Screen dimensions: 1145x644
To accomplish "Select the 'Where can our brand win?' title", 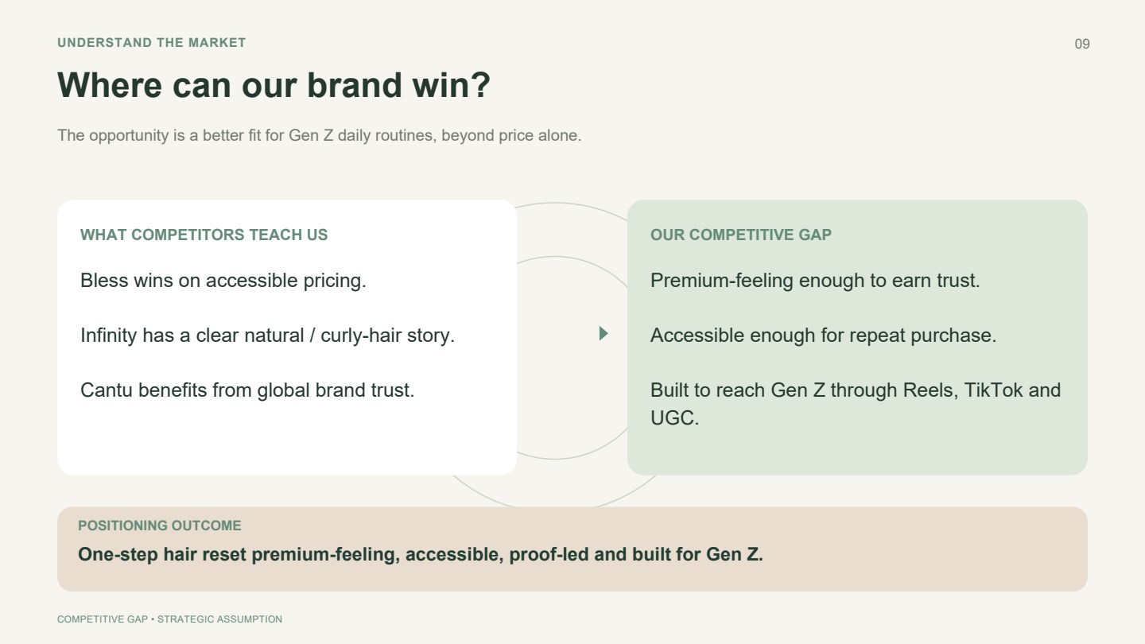I will 274,85.
